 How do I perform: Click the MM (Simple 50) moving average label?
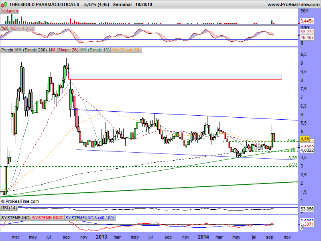click(126, 50)
